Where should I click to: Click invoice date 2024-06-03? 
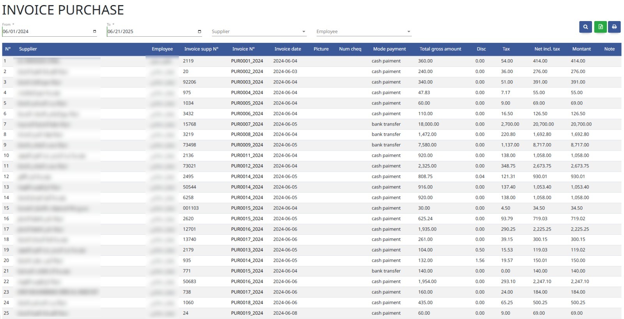tap(285, 72)
